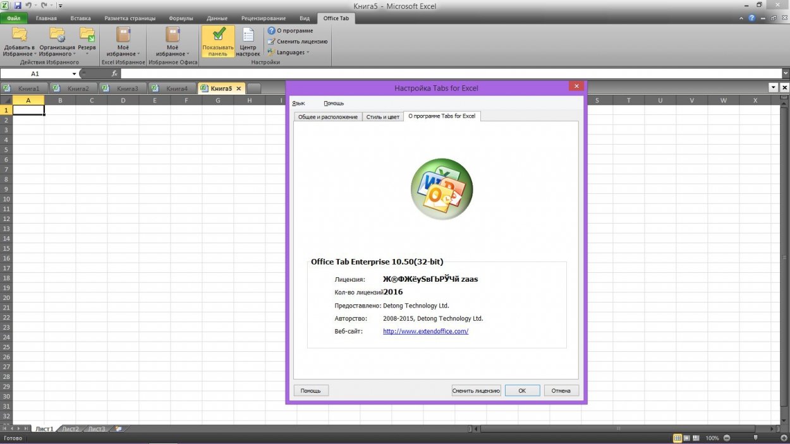This screenshot has height=444, width=790.
Task: Click the Excel help question mark icon
Action: (751, 18)
